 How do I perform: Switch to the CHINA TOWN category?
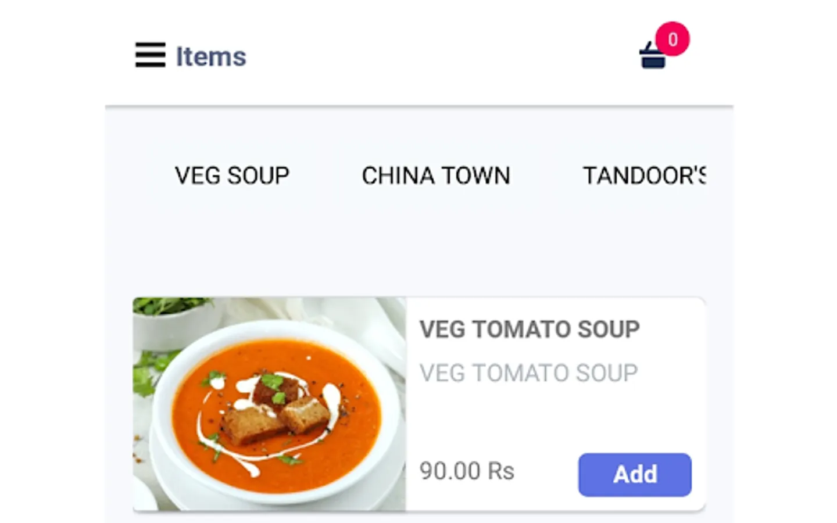click(436, 175)
